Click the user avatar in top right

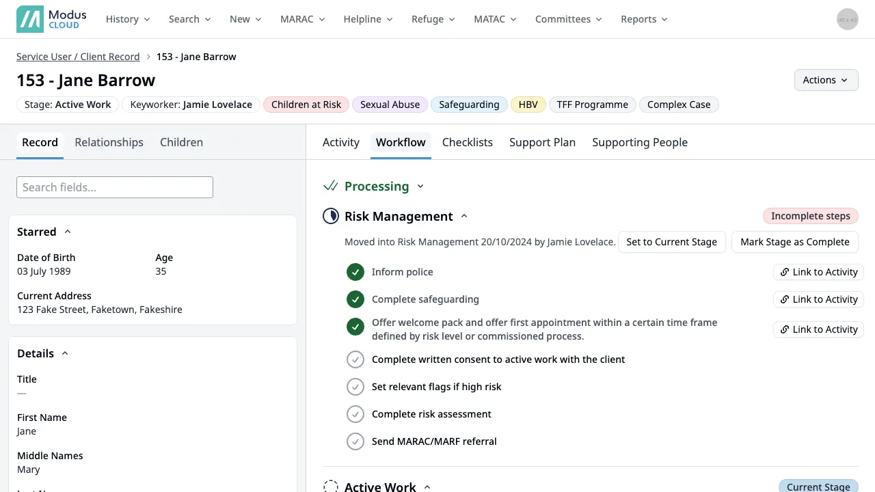tap(847, 19)
